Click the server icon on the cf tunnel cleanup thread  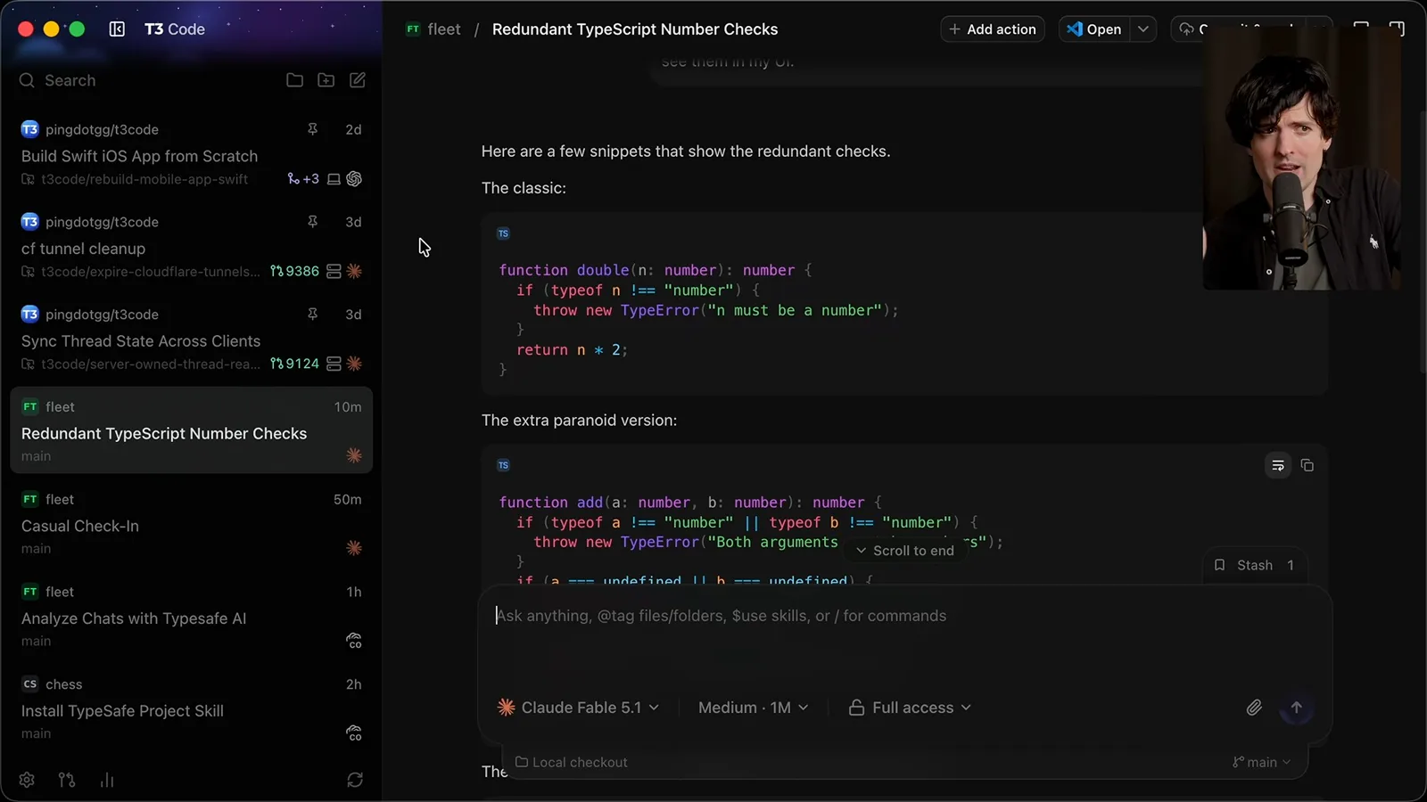click(334, 271)
